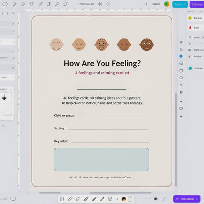Click the magnifier search tool in top toolbar
204x204 pixels.
click(57, 4)
